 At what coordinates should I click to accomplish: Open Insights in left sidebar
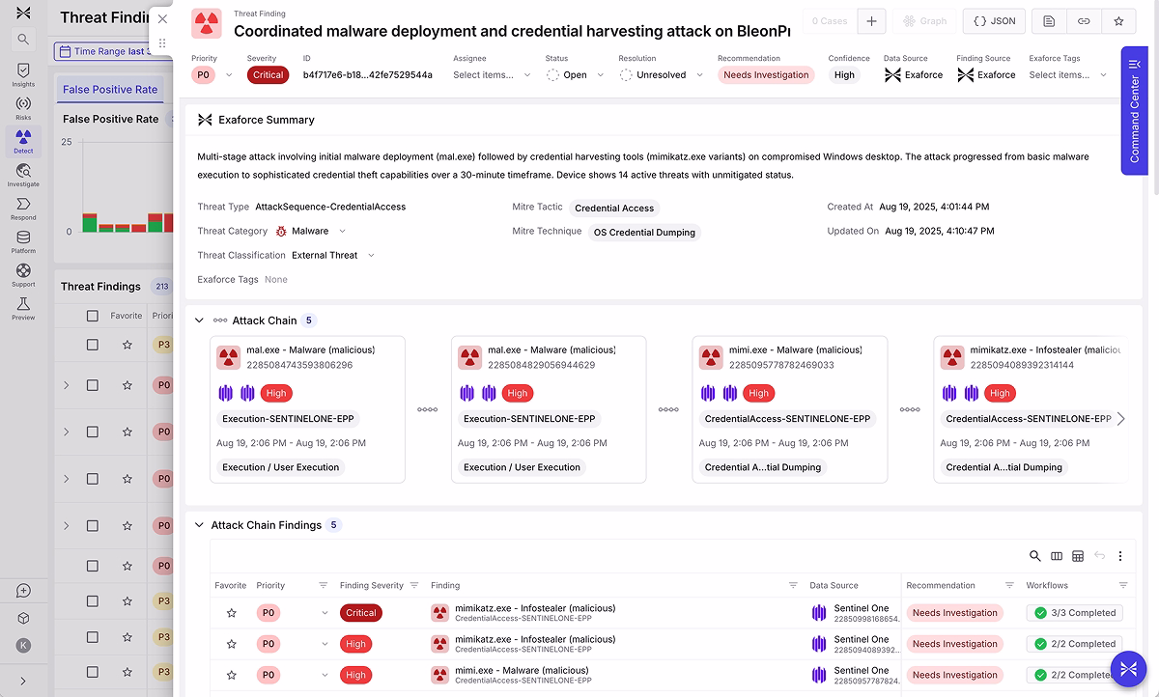(x=23, y=75)
